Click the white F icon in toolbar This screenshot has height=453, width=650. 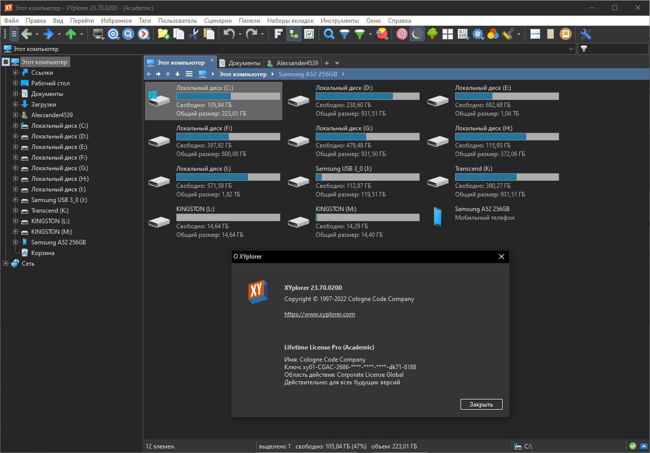tap(278, 34)
